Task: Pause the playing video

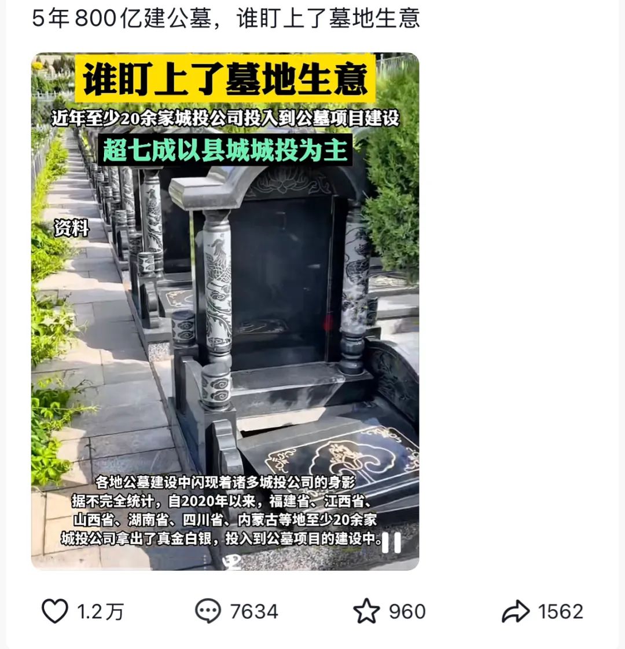Action: coord(391,542)
